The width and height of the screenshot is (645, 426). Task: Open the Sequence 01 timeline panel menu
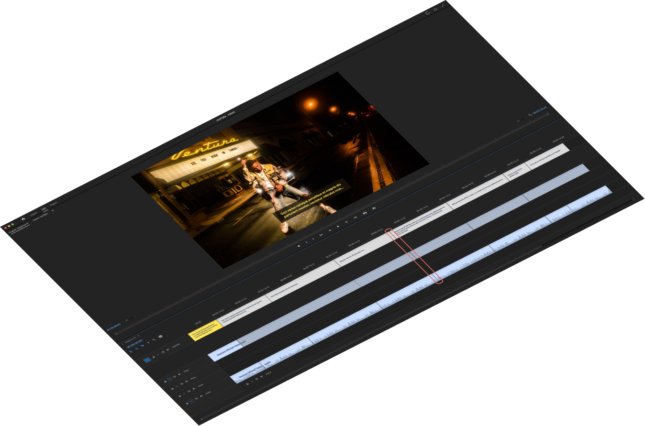pyautogui.click(x=139, y=336)
